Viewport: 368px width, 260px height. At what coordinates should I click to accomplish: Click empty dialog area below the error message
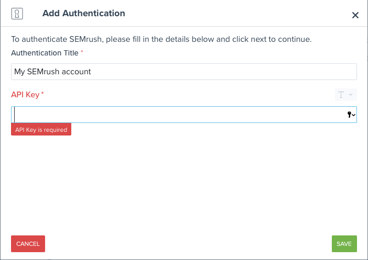pyautogui.click(x=183, y=183)
